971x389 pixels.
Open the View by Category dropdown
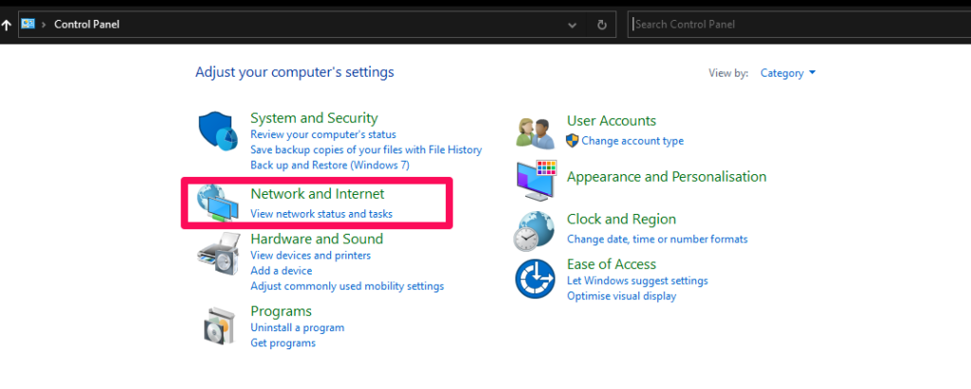788,73
